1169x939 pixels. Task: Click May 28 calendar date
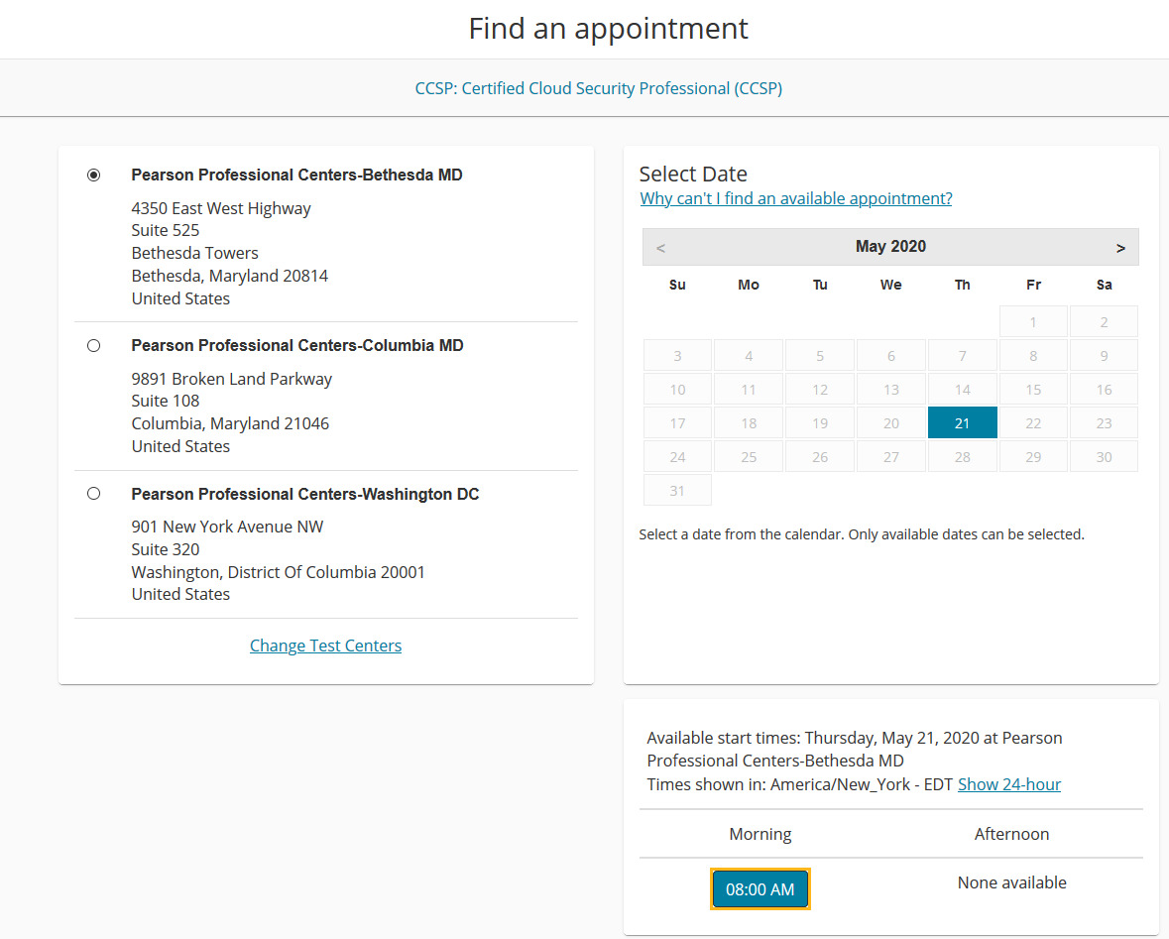pos(962,456)
